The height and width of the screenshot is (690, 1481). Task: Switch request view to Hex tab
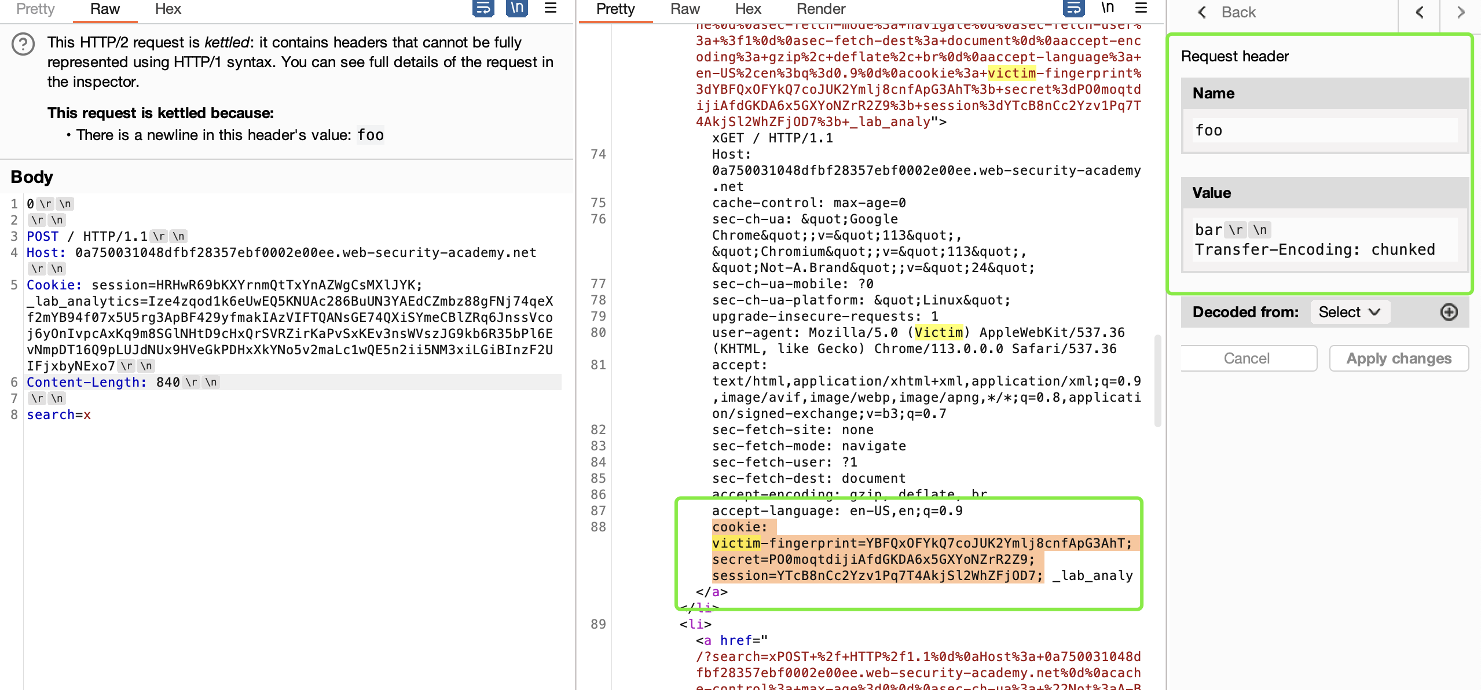[168, 9]
